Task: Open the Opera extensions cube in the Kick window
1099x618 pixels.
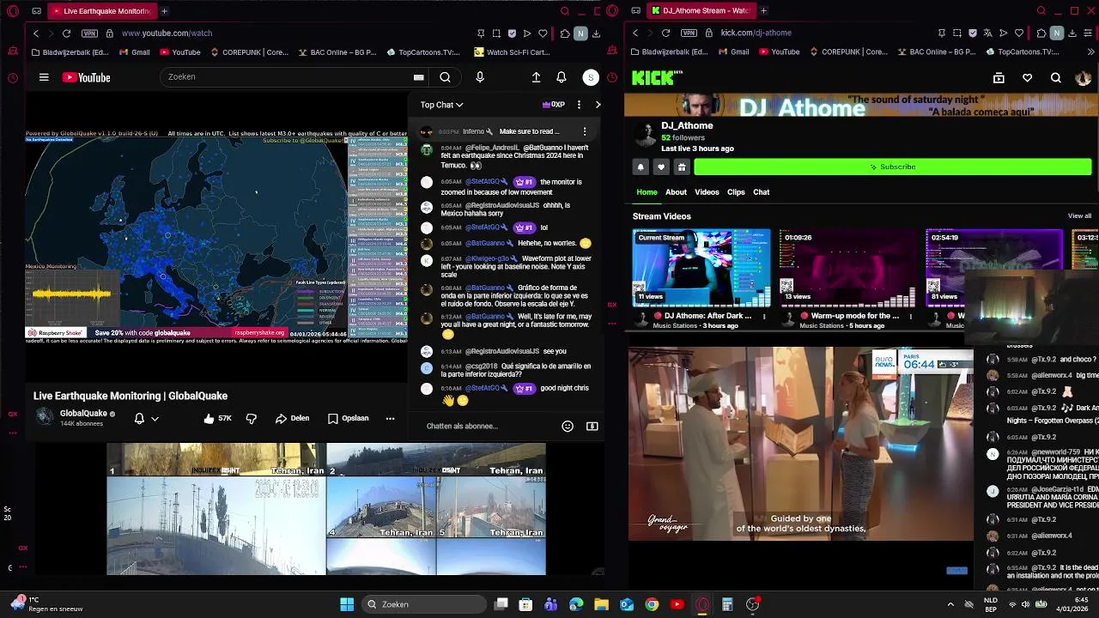Action: click(1041, 33)
